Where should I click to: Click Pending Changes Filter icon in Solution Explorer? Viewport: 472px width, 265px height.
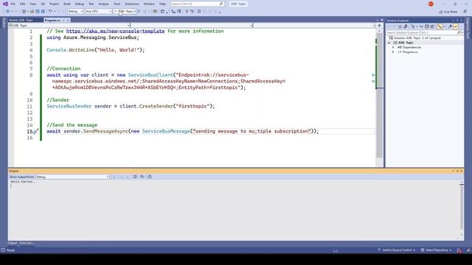[x=413, y=26]
